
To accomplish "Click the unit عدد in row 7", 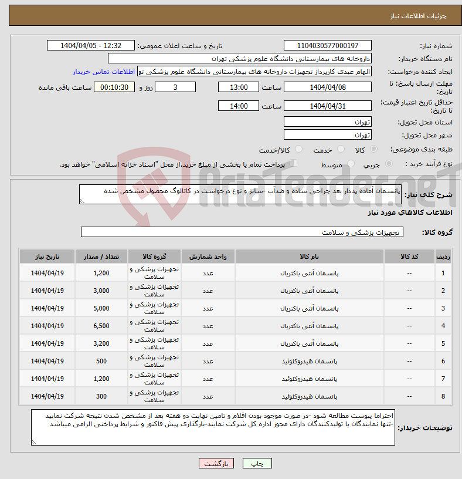I will (x=208, y=379).
